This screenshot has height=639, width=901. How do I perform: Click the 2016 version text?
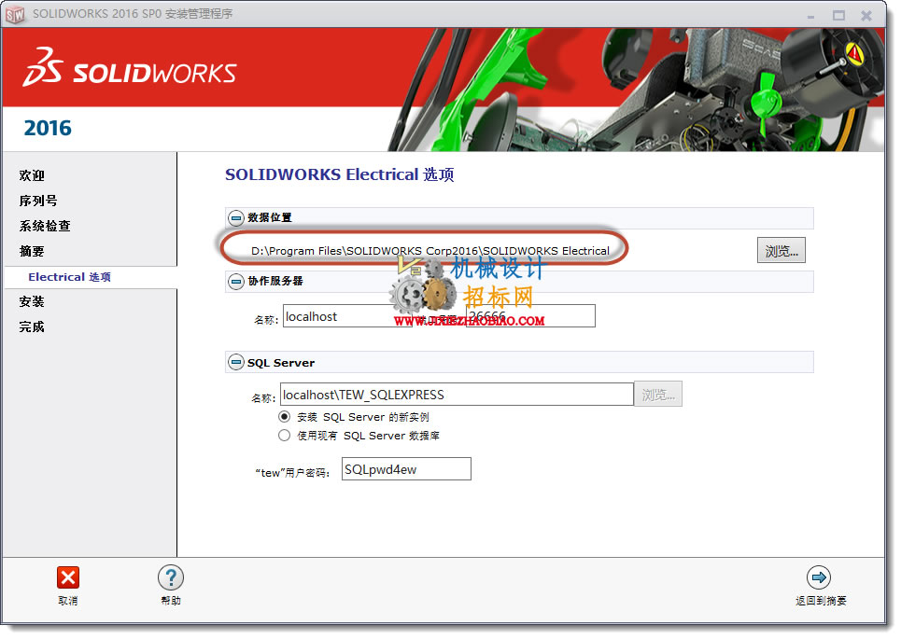(x=48, y=128)
